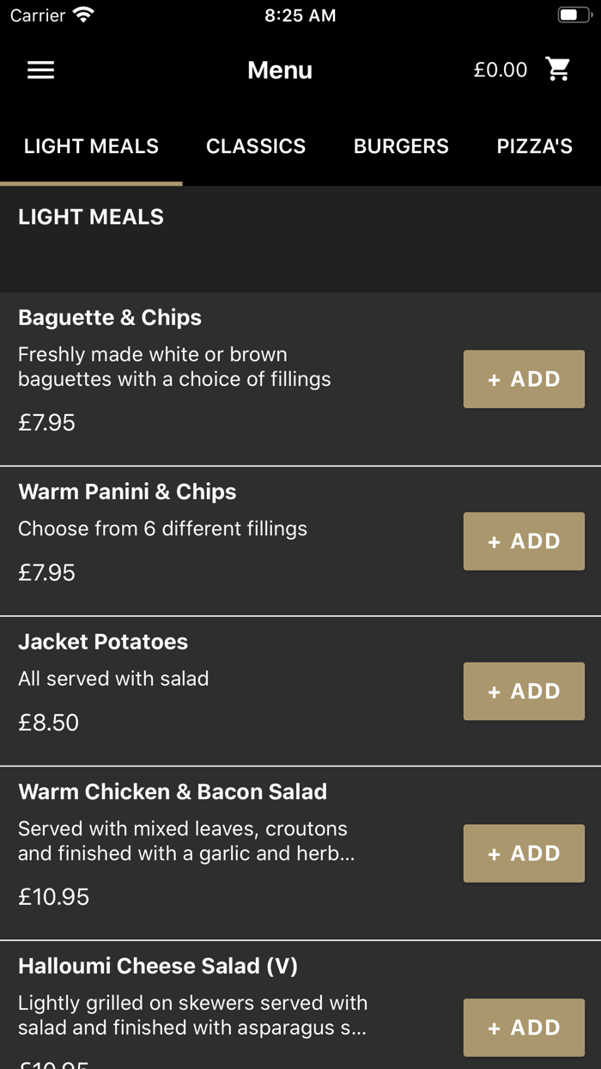601x1069 pixels.
Task: Stay on the LIGHT MEALS tab
Action: [91, 146]
